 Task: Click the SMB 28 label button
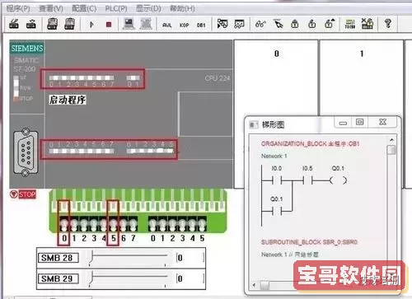(x=59, y=258)
